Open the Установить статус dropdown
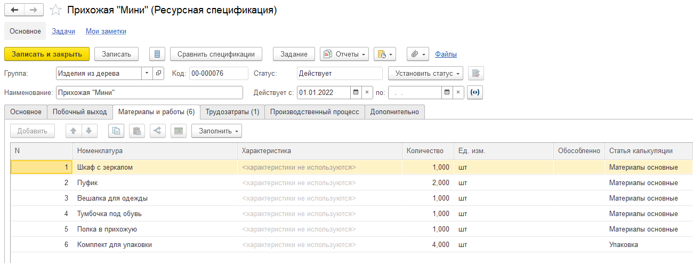693x263 pixels. click(x=425, y=73)
